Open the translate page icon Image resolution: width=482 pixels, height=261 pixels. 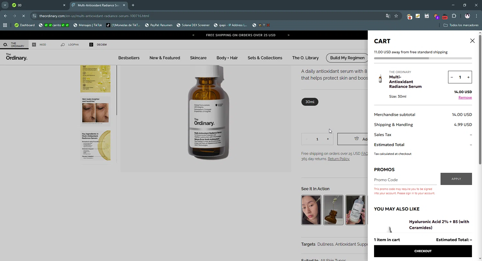coord(388,16)
